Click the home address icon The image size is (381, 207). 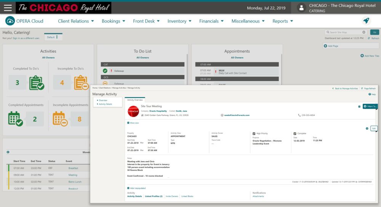point(142,115)
